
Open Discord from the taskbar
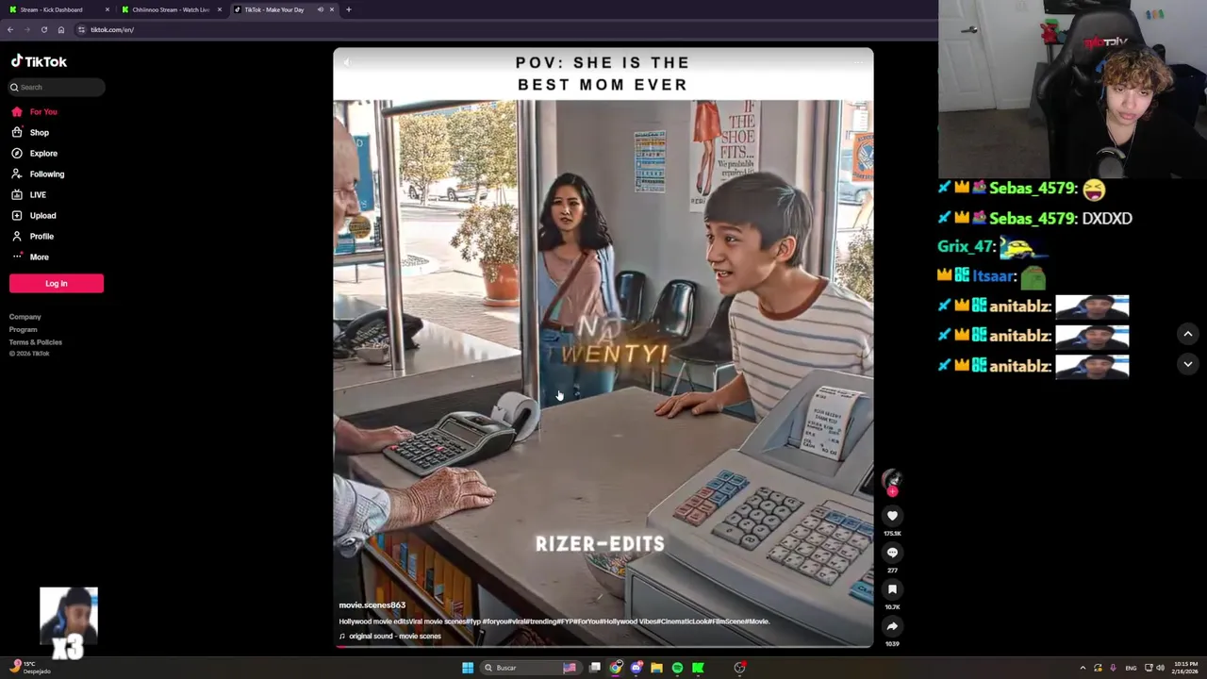(637, 668)
